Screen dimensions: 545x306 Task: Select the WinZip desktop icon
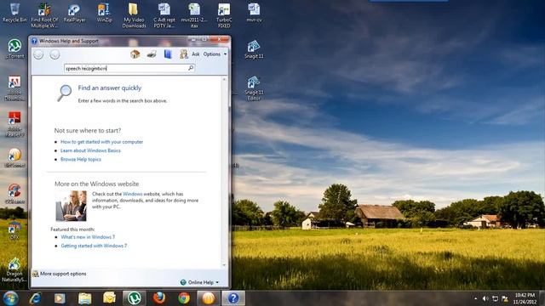(x=104, y=13)
